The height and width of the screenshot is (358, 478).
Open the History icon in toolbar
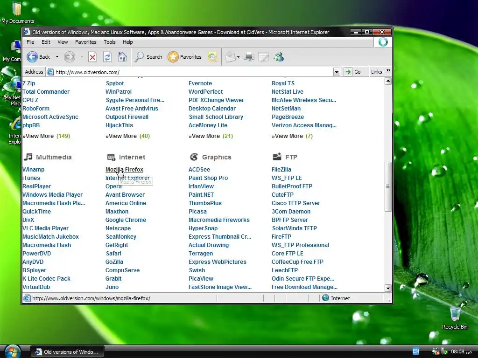212,57
